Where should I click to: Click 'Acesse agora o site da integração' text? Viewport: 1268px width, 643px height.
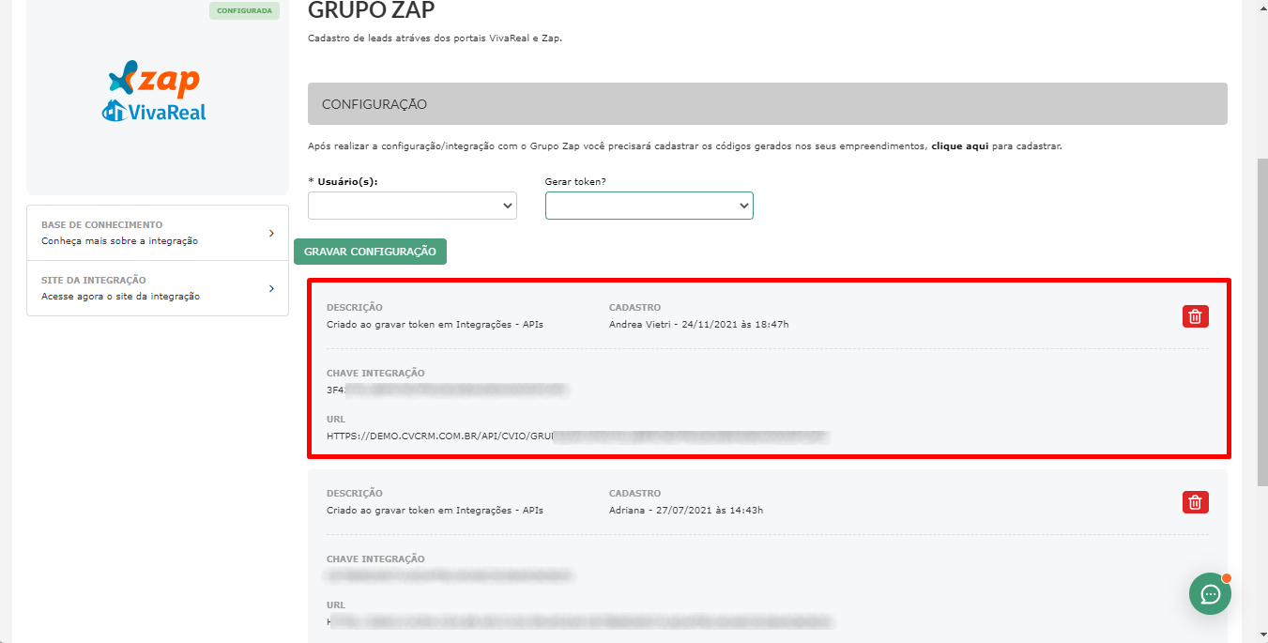click(120, 297)
